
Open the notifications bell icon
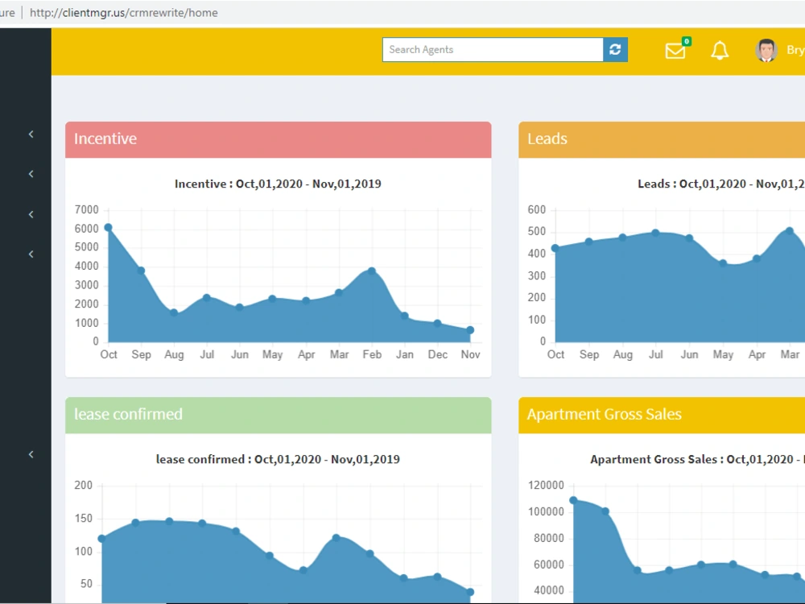point(719,50)
